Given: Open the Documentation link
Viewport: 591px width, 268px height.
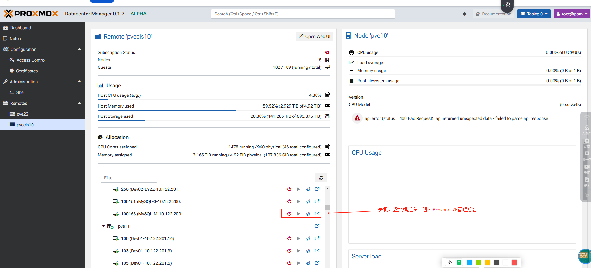Looking at the screenshot, I should 493,14.
